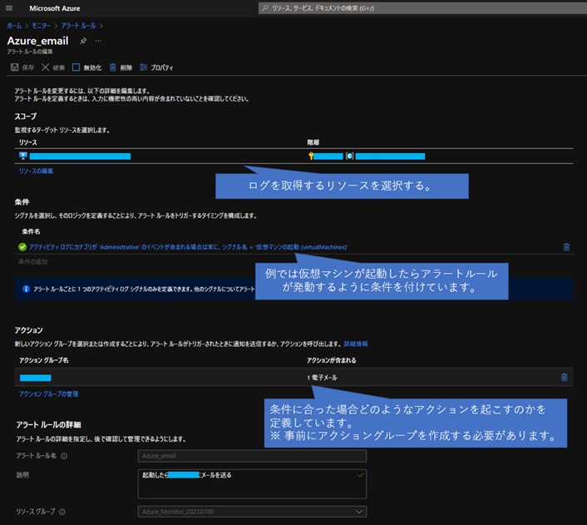The height and width of the screenshot is (525, 587).
Task: Open the ellipsis menu next to Azure_email
Action: tap(98, 41)
